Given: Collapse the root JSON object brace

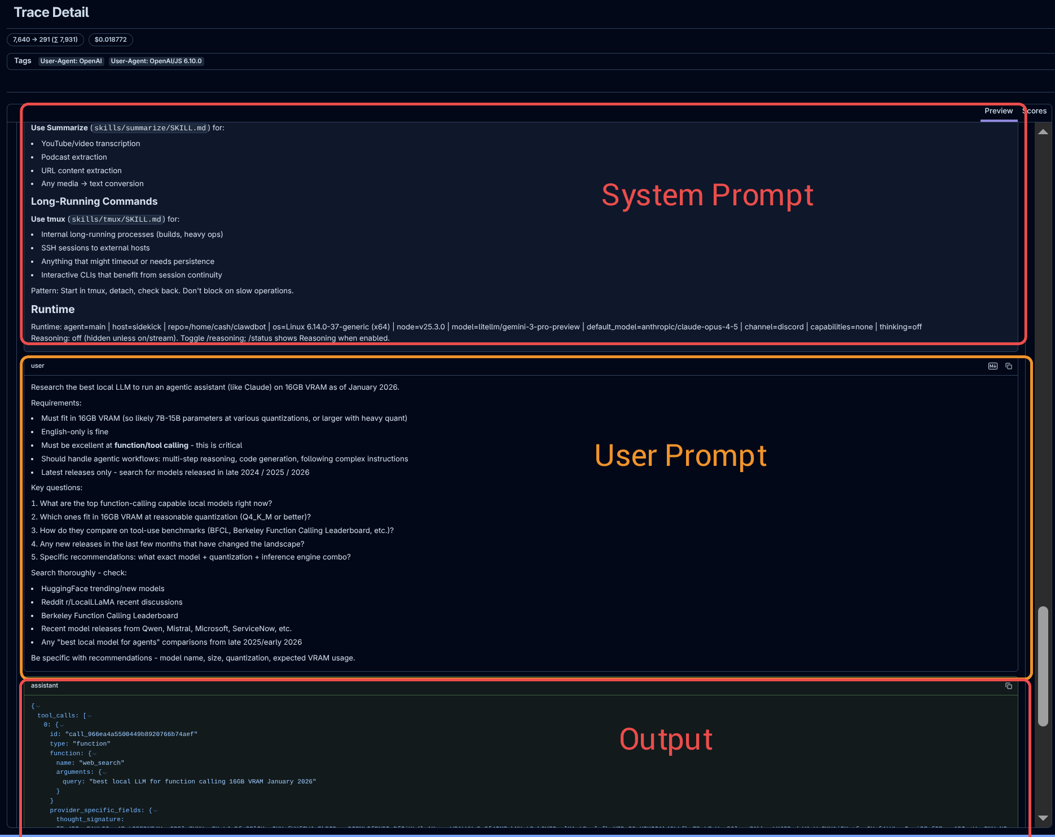Looking at the screenshot, I should coord(38,707).
